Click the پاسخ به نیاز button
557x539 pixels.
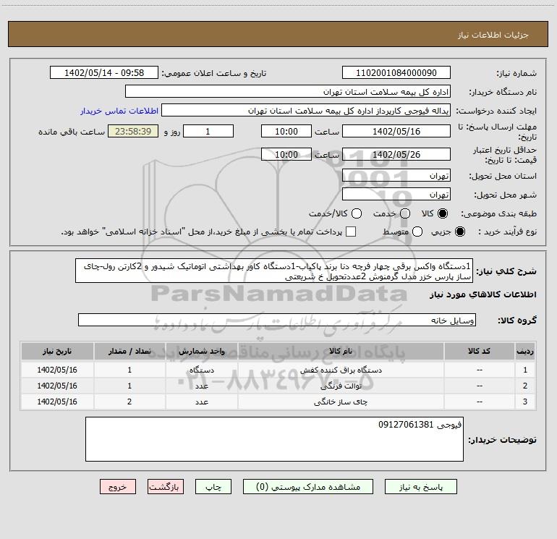pyautogui.click(x=421, y=487)
